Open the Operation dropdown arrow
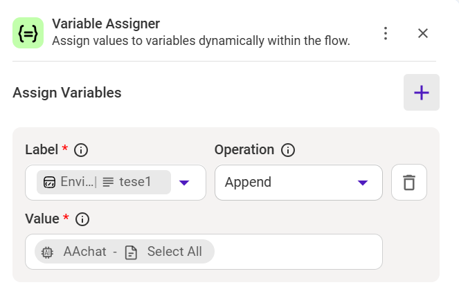Screen dimensions: 459x296 pyautogui.click(x=362, y=183)
